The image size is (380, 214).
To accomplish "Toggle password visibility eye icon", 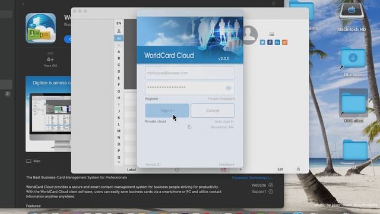I will tap(228, 88).
